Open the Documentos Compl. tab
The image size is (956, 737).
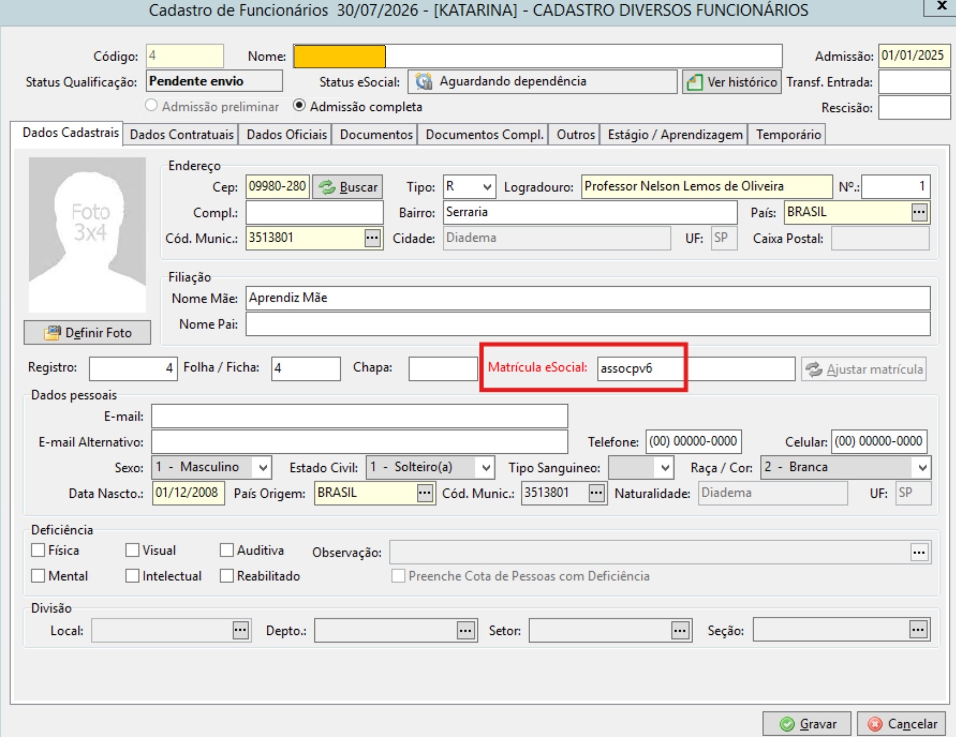pyautogui.click(x=484, y=135)
